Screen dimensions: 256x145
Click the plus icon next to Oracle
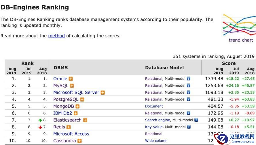tap(71, 79)
